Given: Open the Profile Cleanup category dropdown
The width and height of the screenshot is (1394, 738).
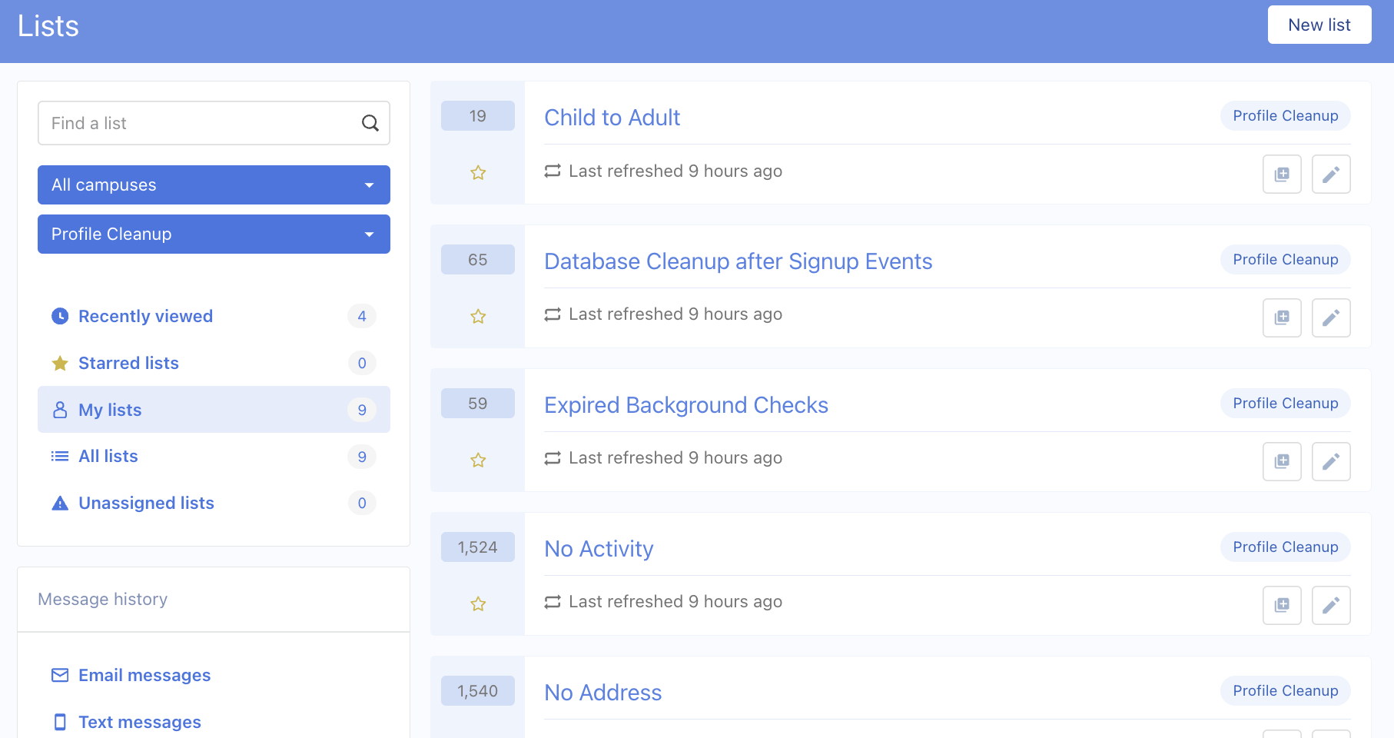Looking at the screenshot, I should pos(214,234).
